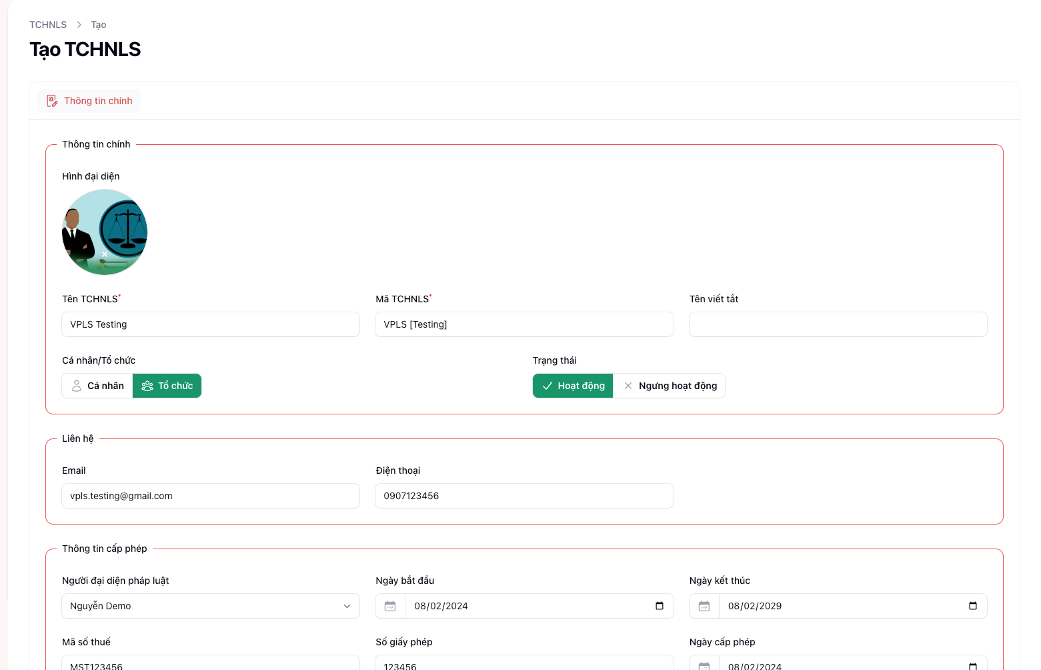Click the checkmark icon inside Hoạt động toggle

pyautogui.click(x=548, y=386)
